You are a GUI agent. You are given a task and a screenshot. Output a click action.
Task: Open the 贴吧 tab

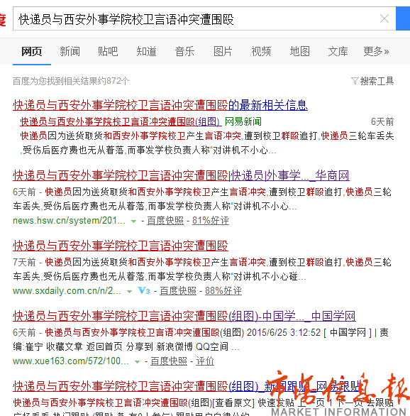click(108, 52)
